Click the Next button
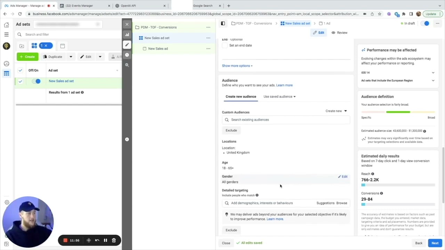 pyautogui.click(x=435, y=243)
